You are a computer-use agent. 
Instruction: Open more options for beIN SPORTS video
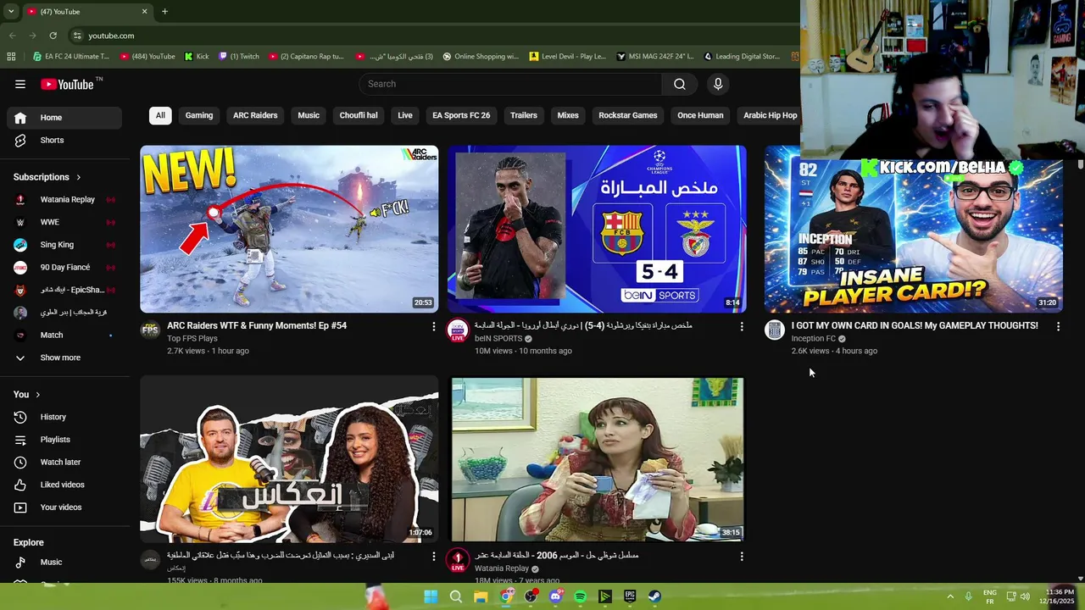742,326
